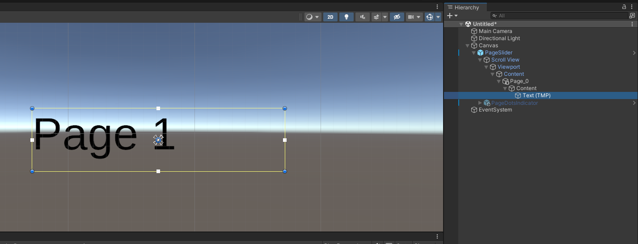Open gizmos dropdown arrow
This screenshot has width=638, height=244.
click(438, 17)
